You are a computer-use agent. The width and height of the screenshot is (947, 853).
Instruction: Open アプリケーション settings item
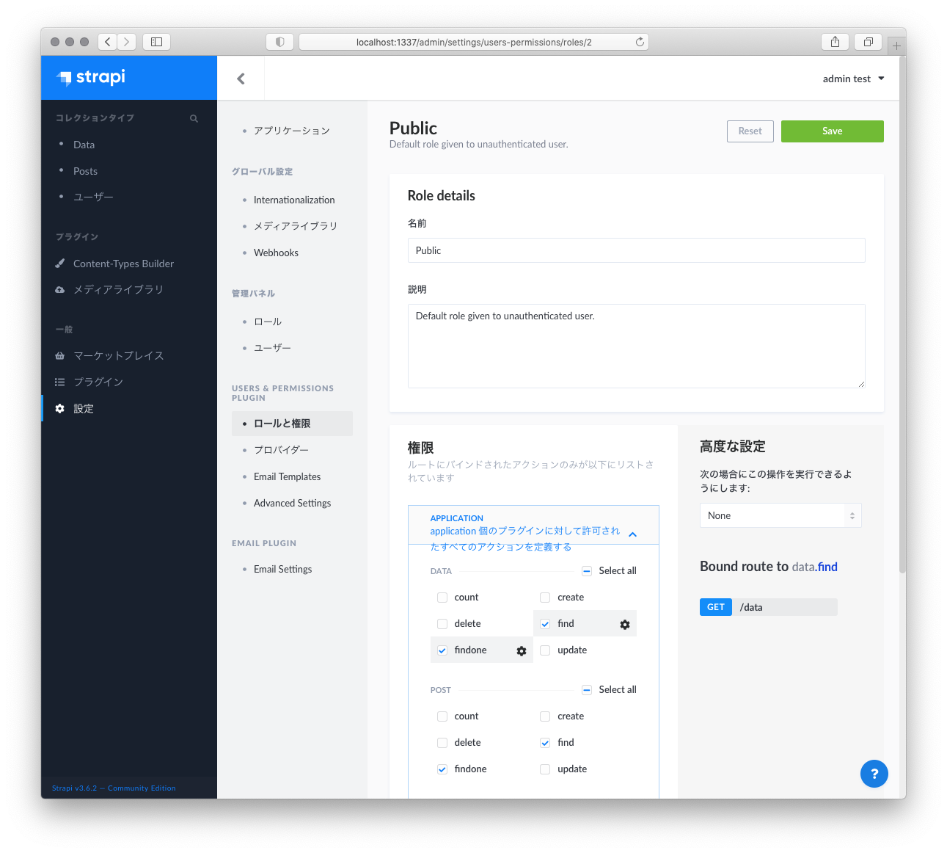pyautogui.click(x=291, y=131)
